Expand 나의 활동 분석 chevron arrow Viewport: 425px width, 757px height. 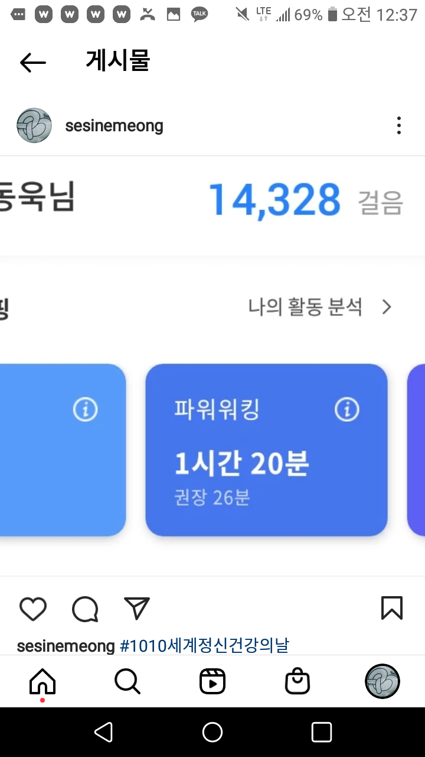[387, 307]
